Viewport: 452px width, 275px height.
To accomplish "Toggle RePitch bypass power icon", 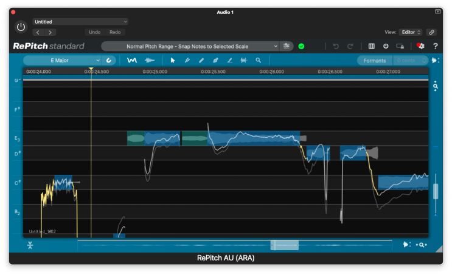I will [386, 46].
